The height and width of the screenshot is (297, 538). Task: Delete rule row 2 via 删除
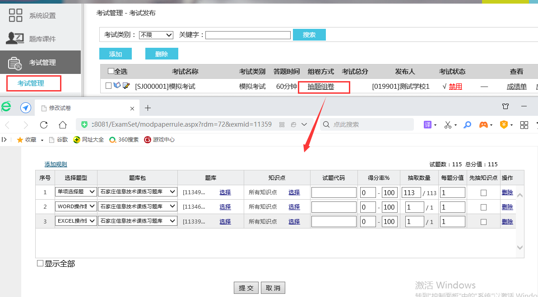pyautogui.click(x=507, y=207)
